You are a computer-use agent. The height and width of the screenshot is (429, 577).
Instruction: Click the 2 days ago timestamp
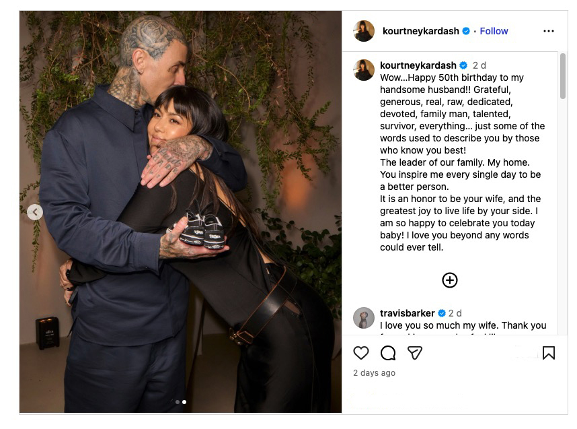point(374,373)
